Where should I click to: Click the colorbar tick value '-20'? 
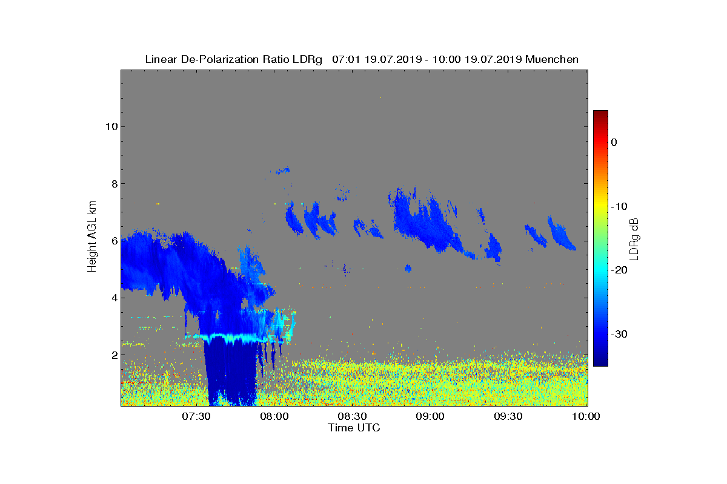[x=619, y=270]
